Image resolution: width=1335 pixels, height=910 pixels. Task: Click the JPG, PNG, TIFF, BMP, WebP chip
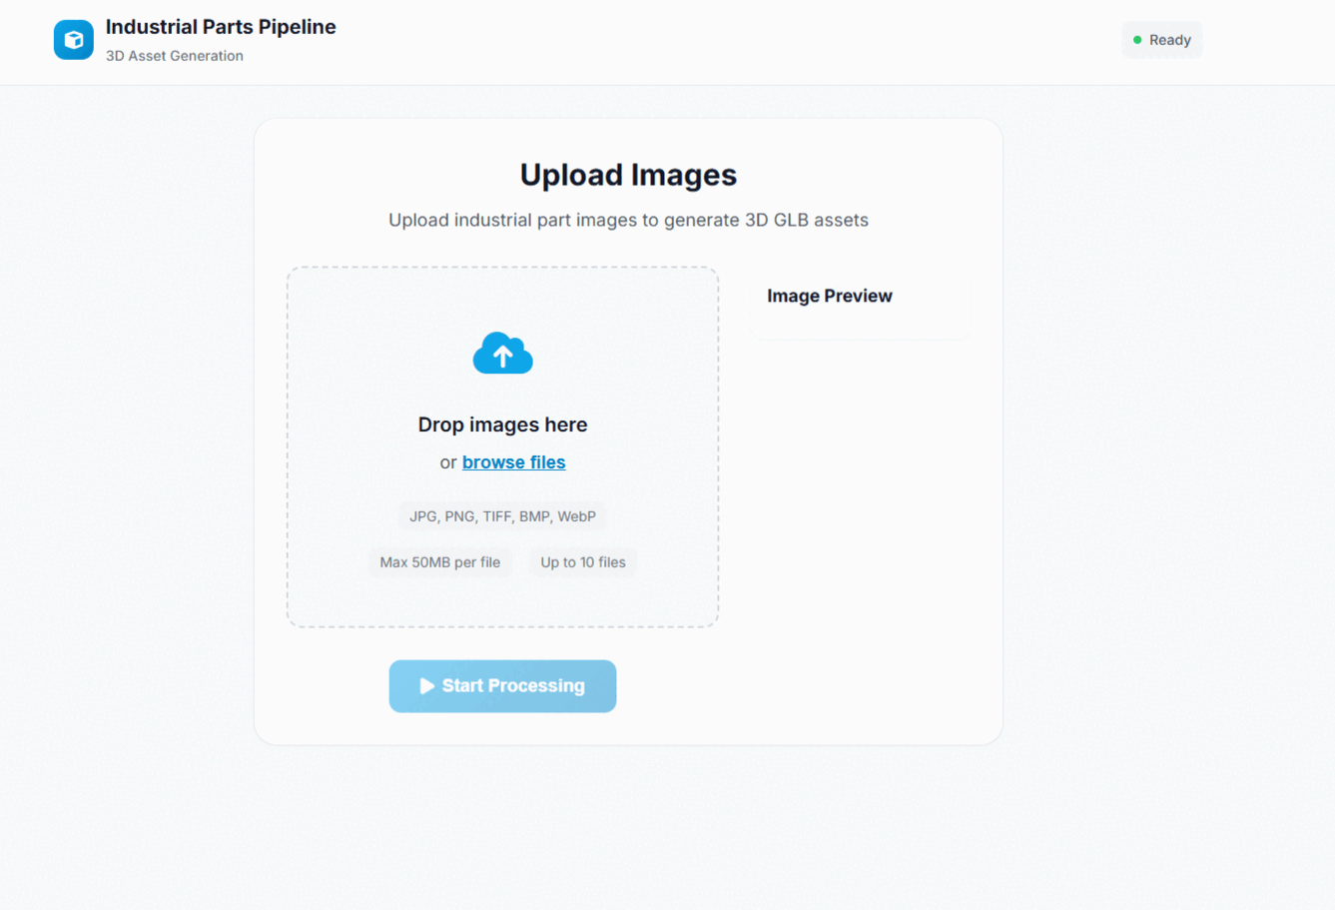[x=502, y=516]
